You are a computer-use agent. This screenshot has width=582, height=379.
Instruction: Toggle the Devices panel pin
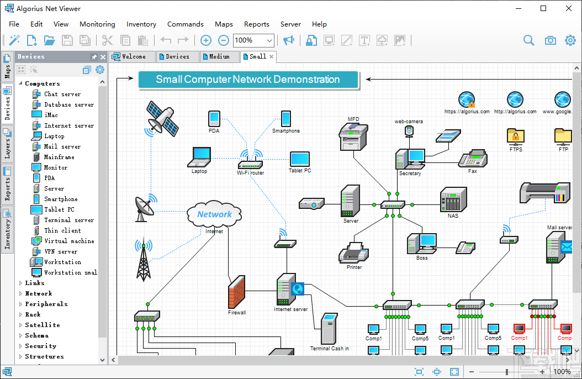[94, 57]
